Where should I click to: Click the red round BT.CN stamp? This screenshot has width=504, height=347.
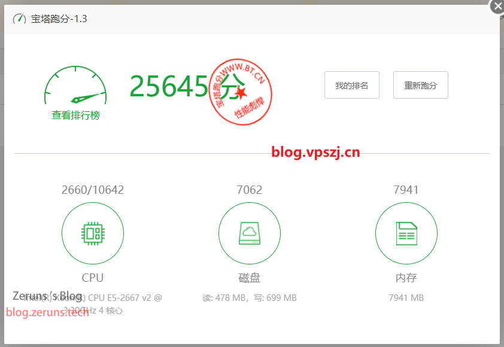(x=241, y=92)
